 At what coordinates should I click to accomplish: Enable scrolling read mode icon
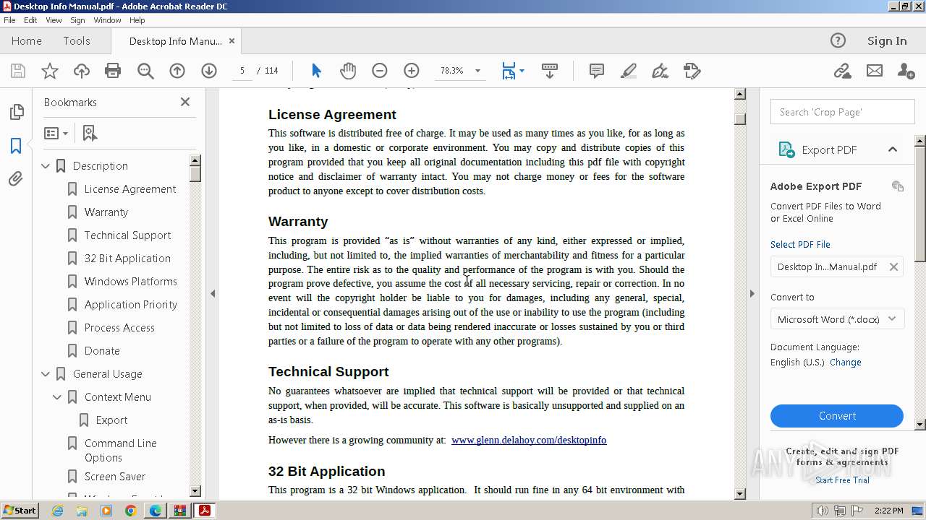pyautogui.click(x=550, y=71)
